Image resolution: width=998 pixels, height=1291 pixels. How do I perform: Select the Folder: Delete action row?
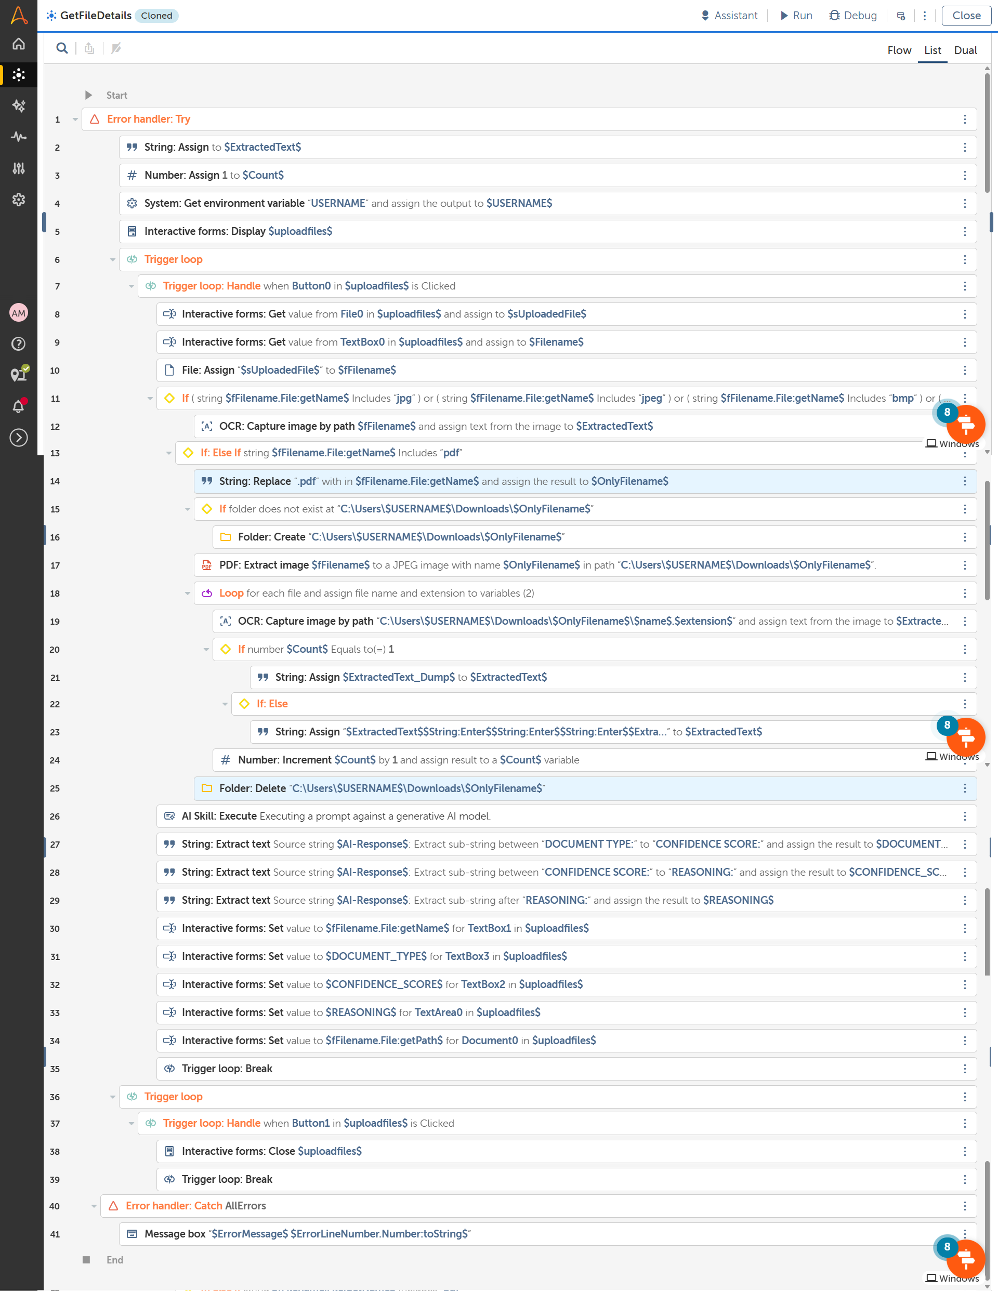[x=414, y=788]
